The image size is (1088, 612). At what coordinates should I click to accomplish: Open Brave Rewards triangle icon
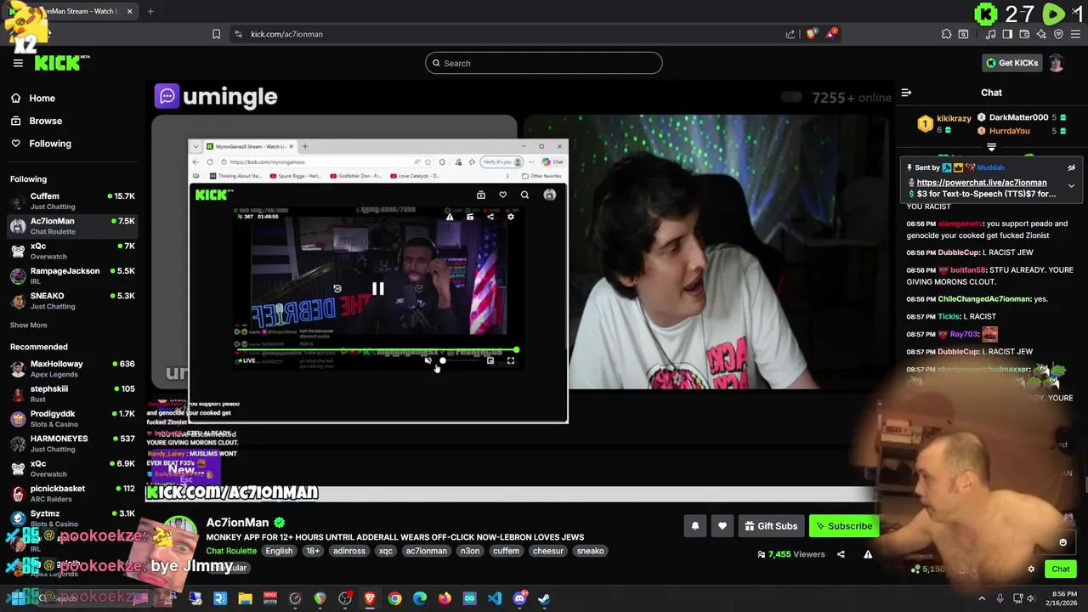832,34
